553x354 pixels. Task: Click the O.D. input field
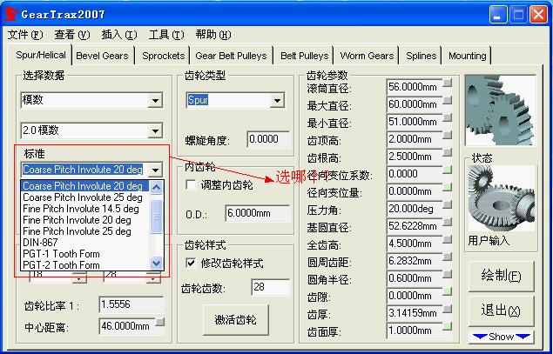coord(258,213)
